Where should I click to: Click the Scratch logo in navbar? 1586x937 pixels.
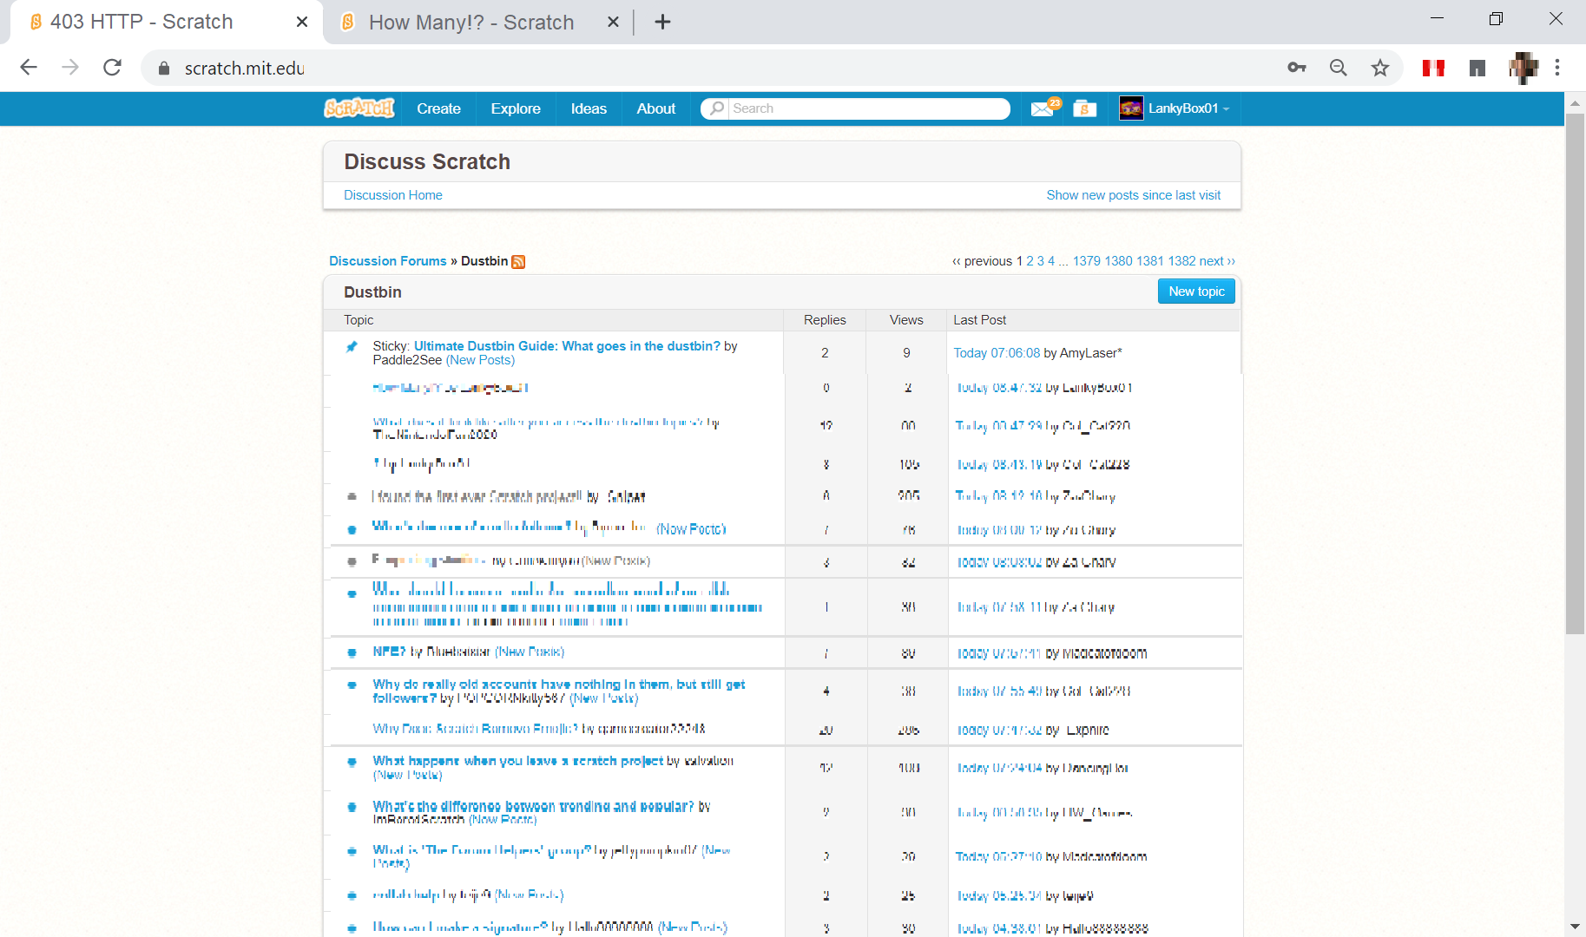pyautogui.click(x=359, y=108)
